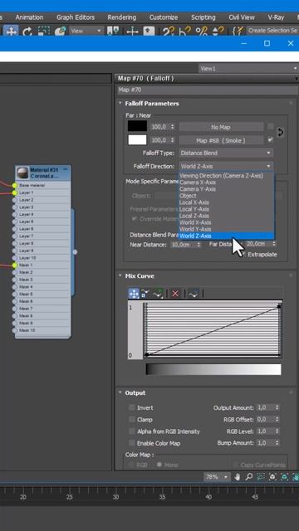
Task: Click the Output Amount spinner arrows
Action: [x=277, y=407]
